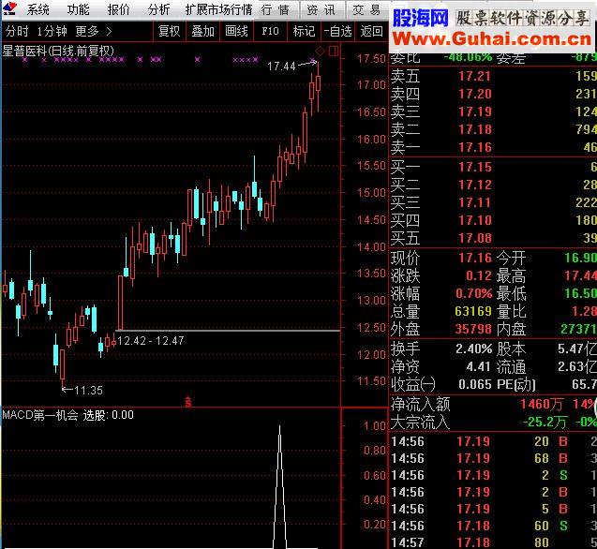Select the 1分钟 period
This screenshot has width=597, height=549.
52,31
